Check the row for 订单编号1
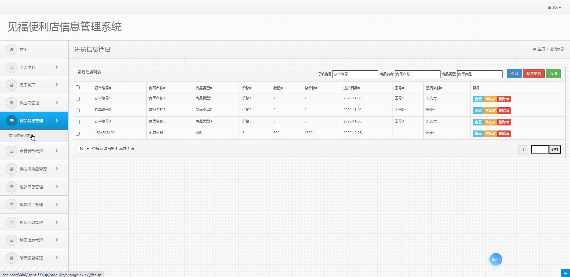The width and height of the screenshot is (570, 277). 78,99
